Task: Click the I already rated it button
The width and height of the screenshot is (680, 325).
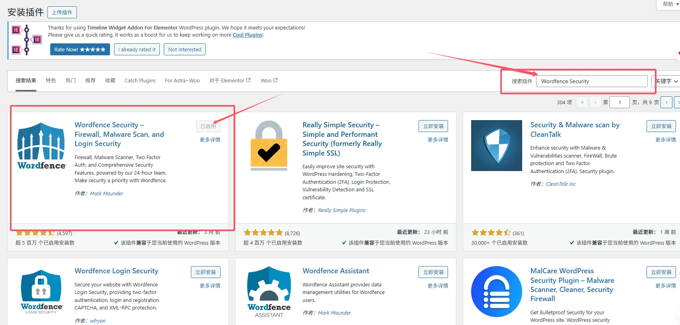Action: (x=137, y=49)
